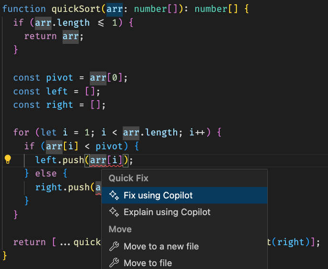Click the Move section header
Viewport: 328px width, 269px height.
tap(120, 229)
